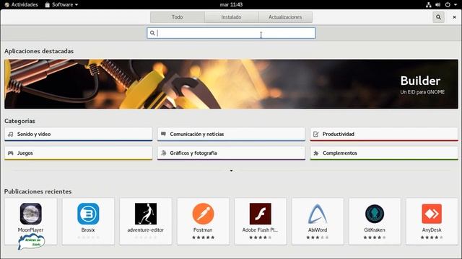Click the AbiWord star rating
The width and height of the screenshot is (462, 259).
point(318,237)
